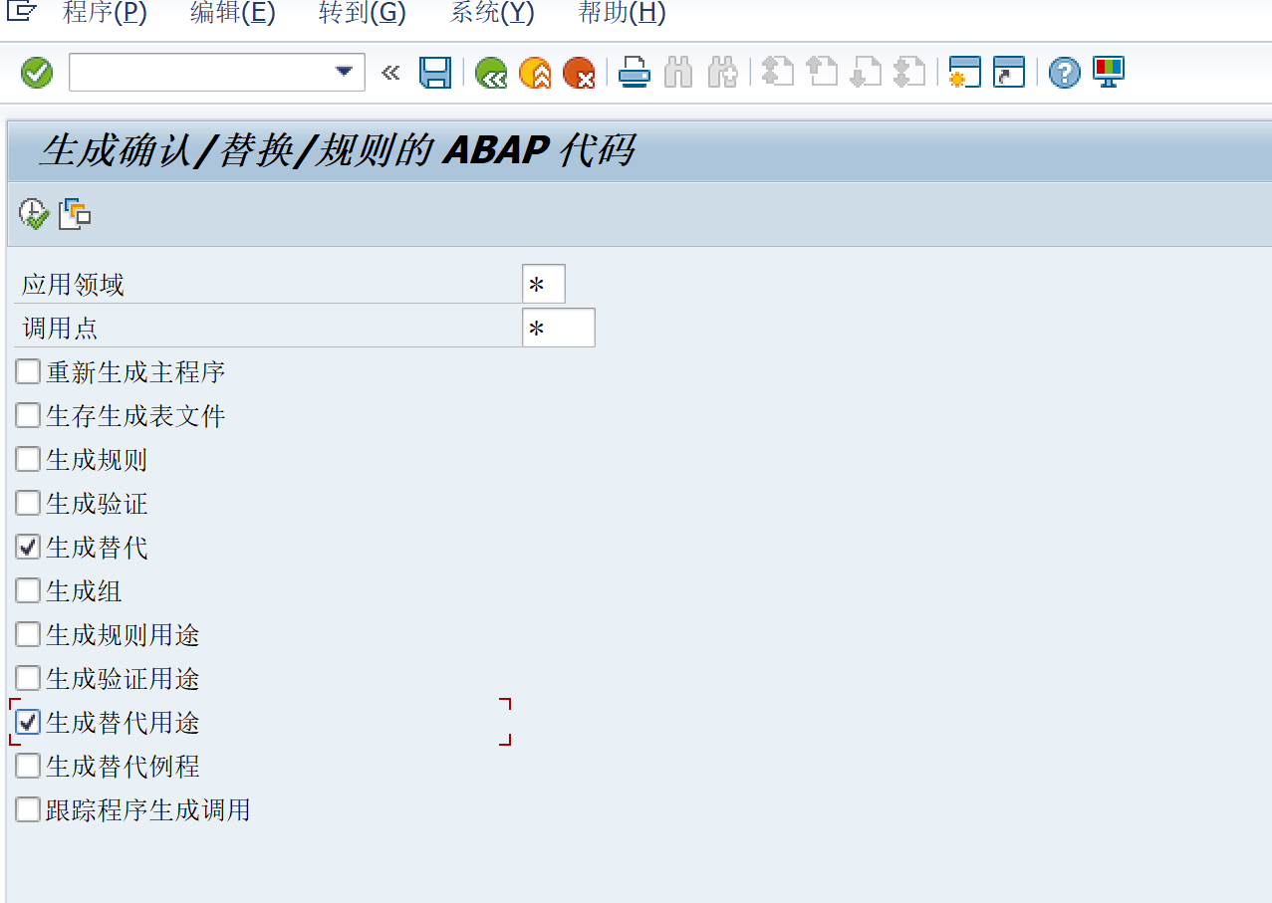Select the 生成替代例程 checkbox

[28, 767]
